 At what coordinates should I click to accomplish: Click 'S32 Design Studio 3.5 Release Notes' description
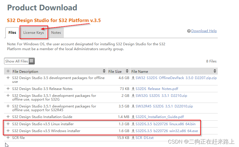click(42, 89)
